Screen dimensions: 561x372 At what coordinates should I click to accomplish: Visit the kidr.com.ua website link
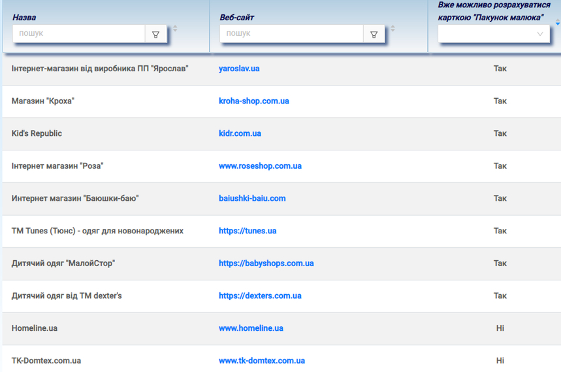point(240,133)
